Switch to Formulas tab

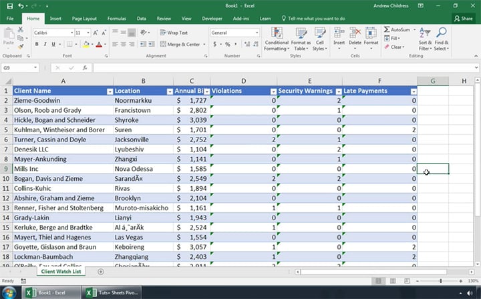[x=116, y=19]
